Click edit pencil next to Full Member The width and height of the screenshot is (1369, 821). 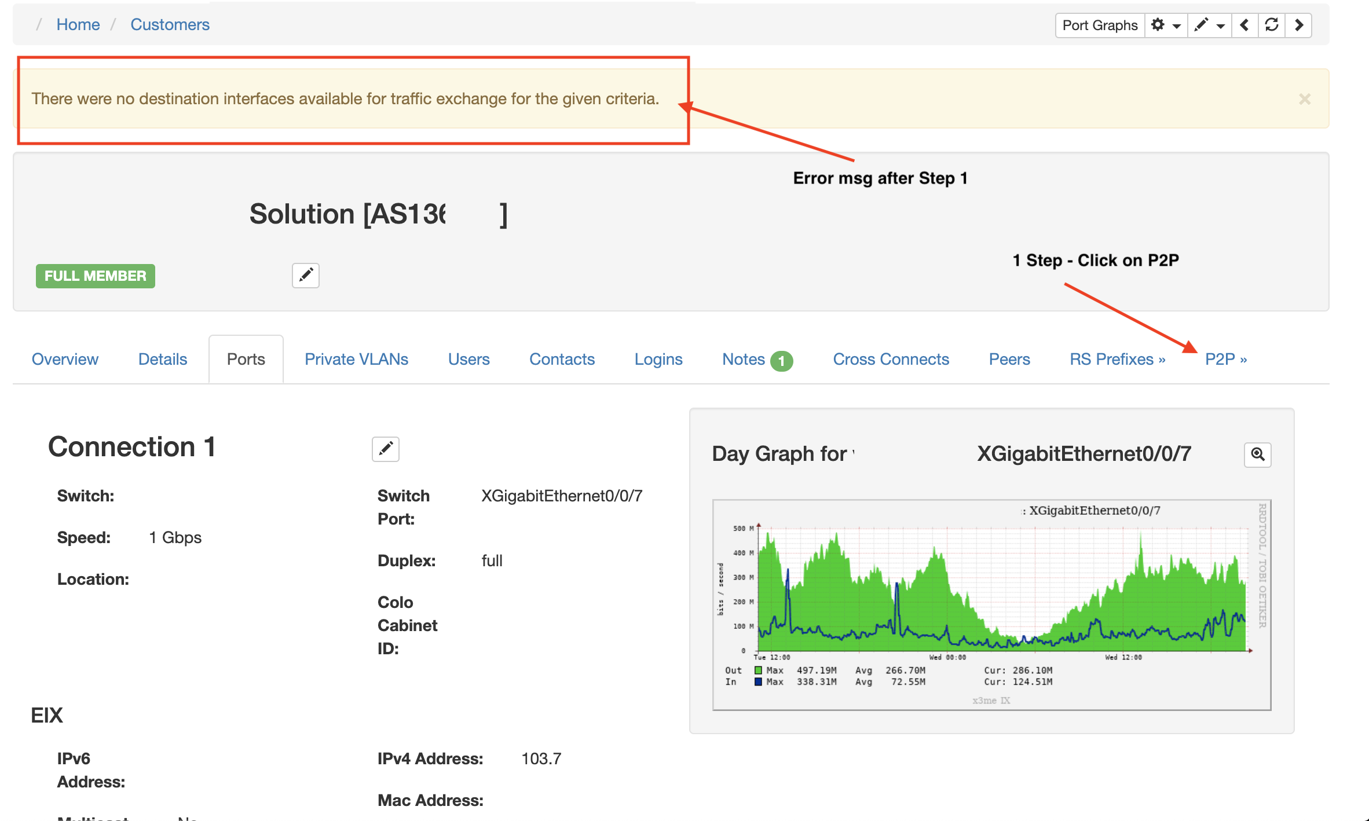[x=306, y=275]
